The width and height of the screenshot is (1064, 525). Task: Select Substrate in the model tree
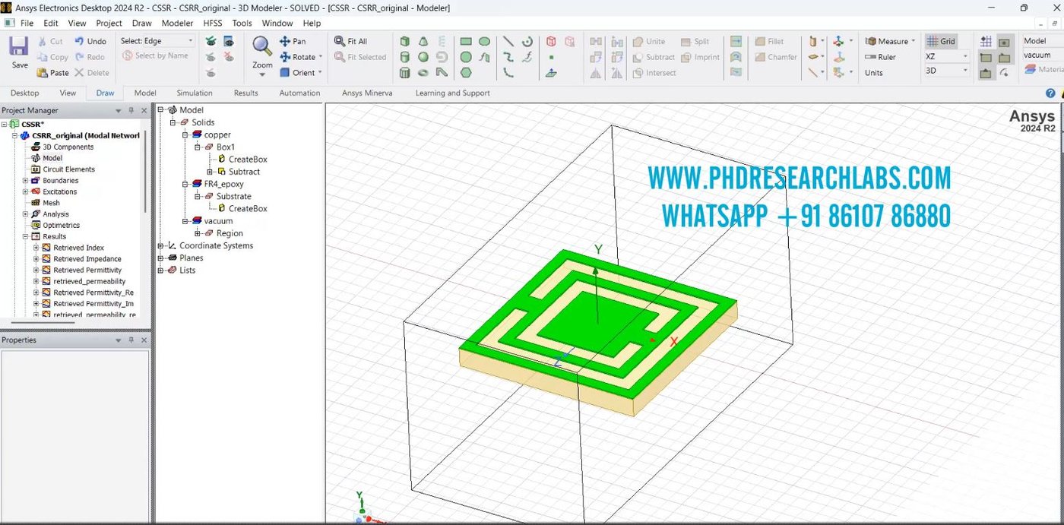click(x=233, y=196)
